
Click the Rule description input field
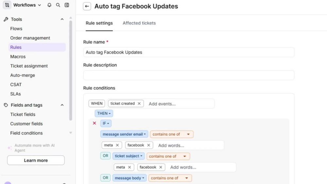pyautogui.click(x=189, y=75)
